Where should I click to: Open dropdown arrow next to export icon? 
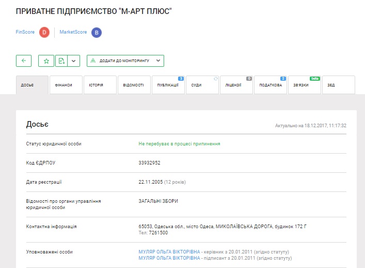[74, 61]
